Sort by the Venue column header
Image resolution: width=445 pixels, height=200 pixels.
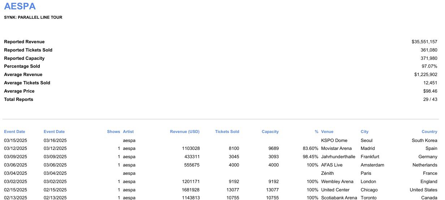pos(327,132)
